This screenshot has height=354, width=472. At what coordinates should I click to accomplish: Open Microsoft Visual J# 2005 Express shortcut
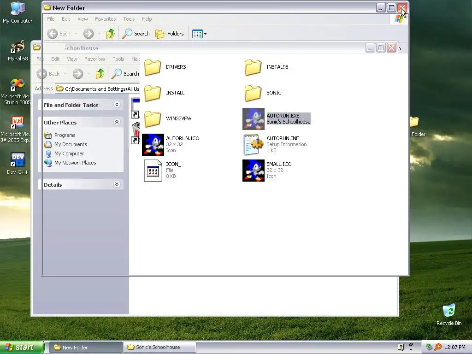[x=16, y=130]
